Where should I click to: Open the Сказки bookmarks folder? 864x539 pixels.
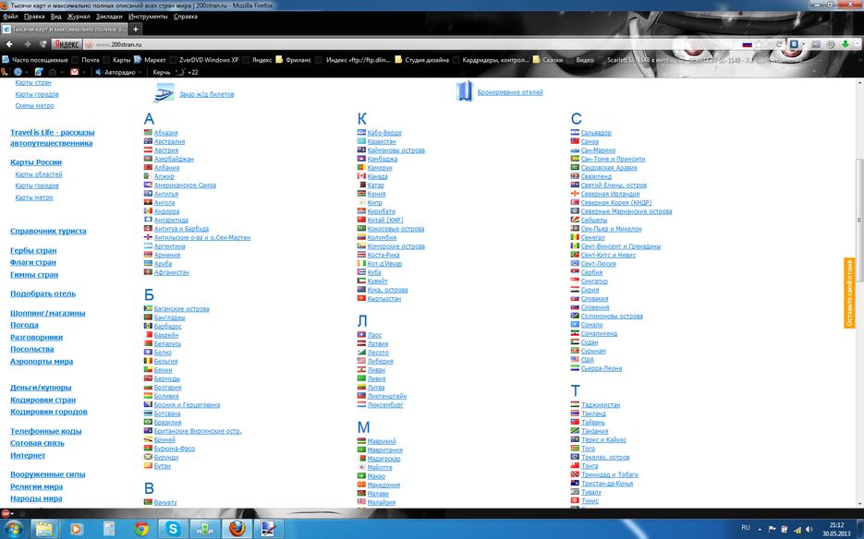point(548,60)
